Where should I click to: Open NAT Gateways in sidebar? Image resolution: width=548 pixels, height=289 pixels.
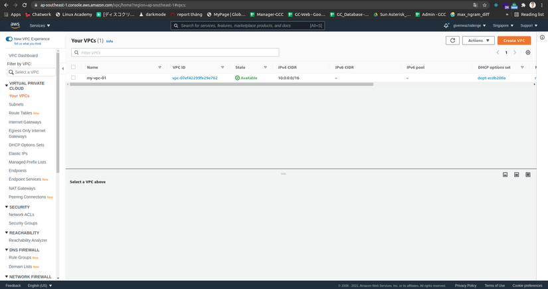(x=22, y=189)
